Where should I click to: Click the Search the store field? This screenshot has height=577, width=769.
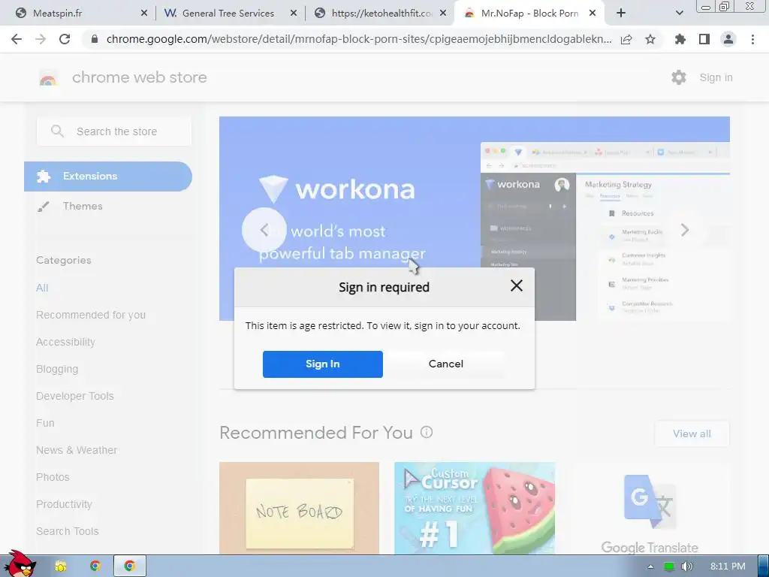(114, 131)
